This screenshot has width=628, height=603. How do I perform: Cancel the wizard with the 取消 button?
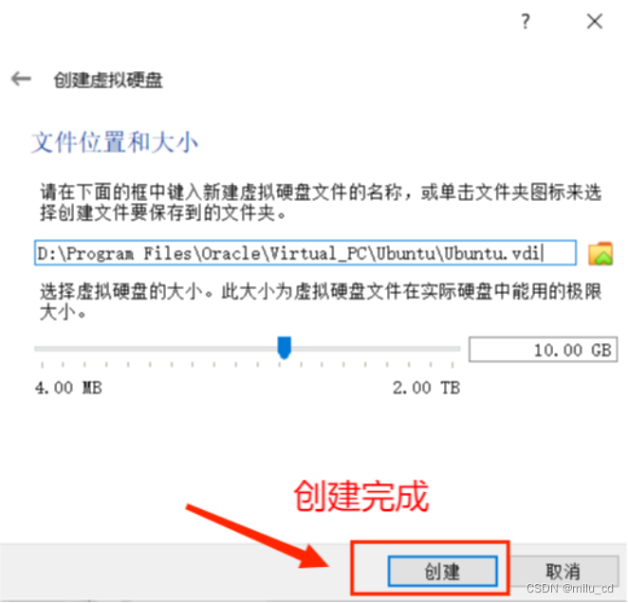563,571
